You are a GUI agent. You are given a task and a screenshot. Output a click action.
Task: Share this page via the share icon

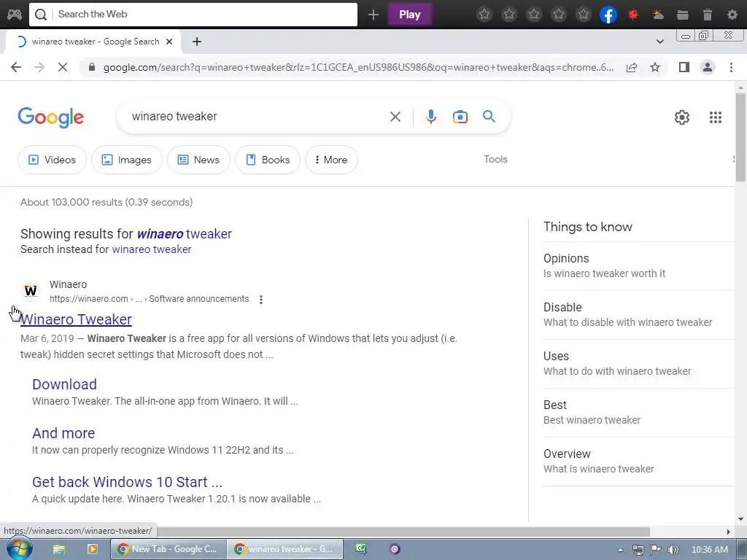[x=632, y=67]
